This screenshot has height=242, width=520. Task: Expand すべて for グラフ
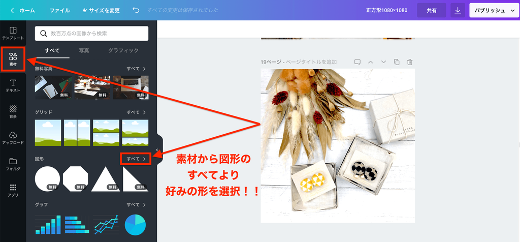[x=136, y=204]
